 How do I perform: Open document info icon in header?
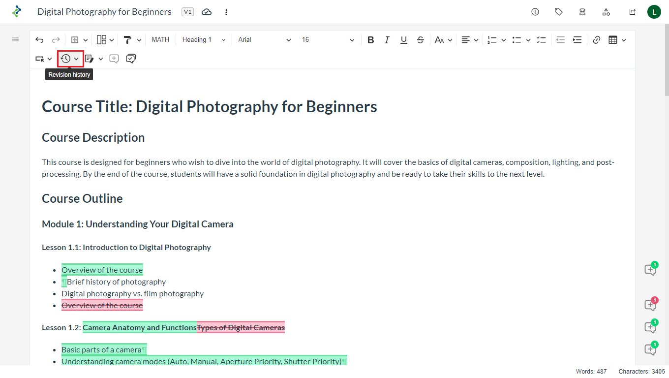coord(535,12)
